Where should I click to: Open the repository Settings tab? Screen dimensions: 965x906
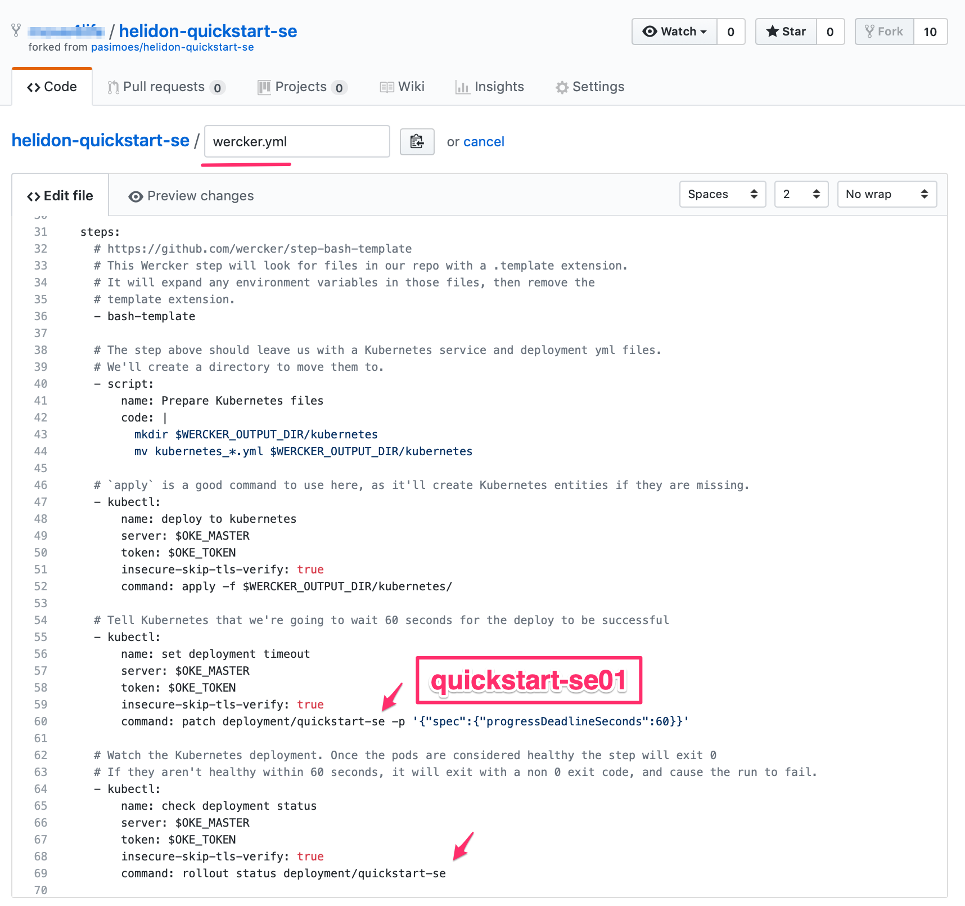pyautogui.click(x=590, y=87)
